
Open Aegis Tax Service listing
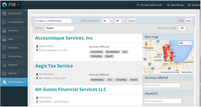click(54, 66)
